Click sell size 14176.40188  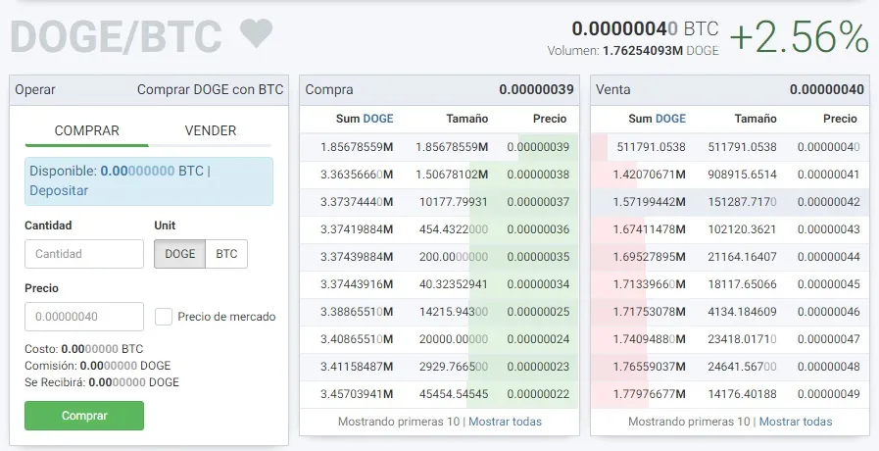[x=742, y=394]
